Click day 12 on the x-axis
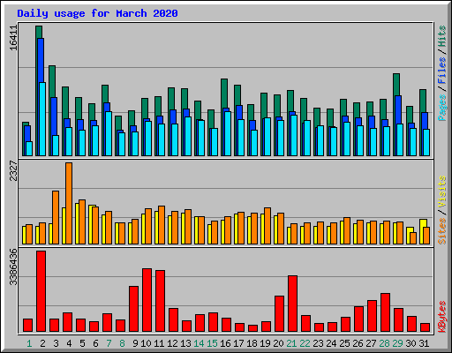 [172, 343]
